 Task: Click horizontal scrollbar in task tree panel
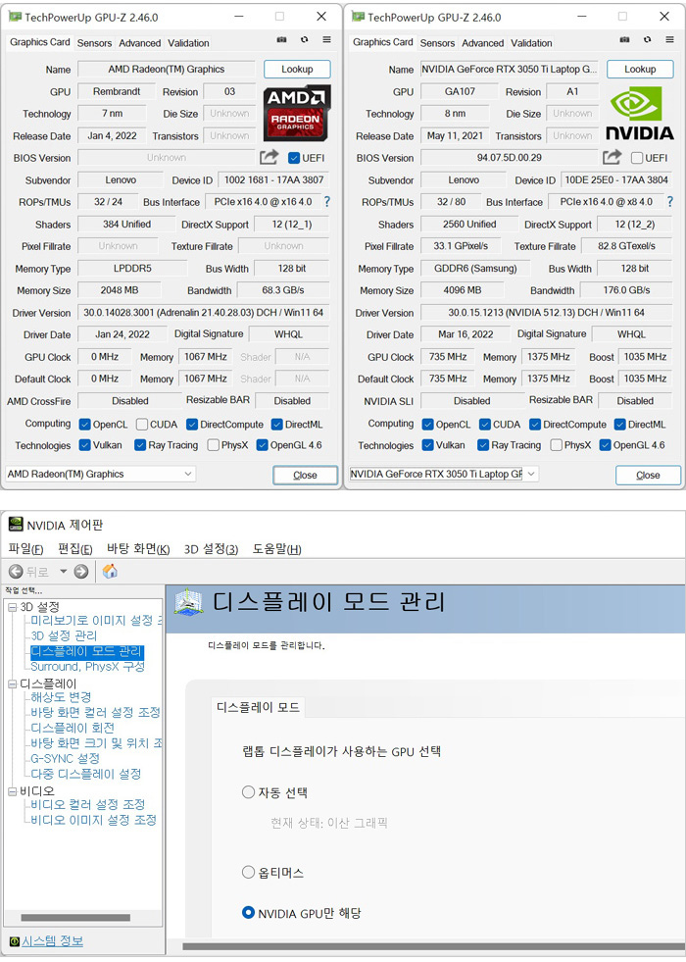click(75, 918)
